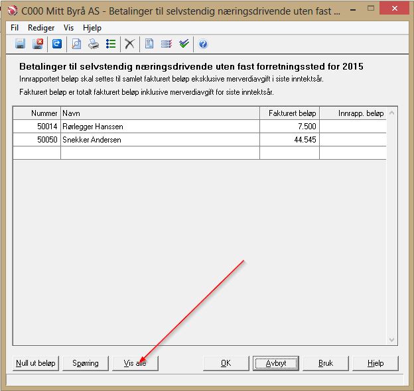
Task: Click the printer icon
Action: pos(94,44)
